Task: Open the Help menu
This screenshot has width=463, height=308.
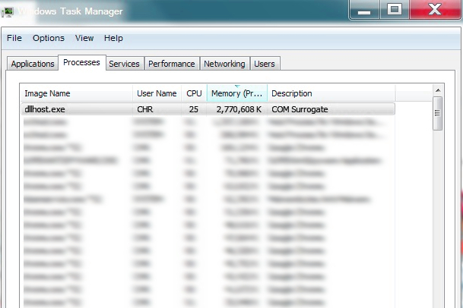Action: coord(113,38)
